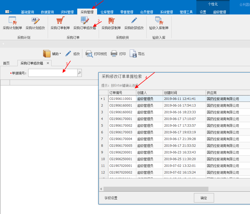The width and height of the screenshot is (250, 214).
Task: Click timestamp 2019-06-23 16:33:43
Action: (180, 152)
